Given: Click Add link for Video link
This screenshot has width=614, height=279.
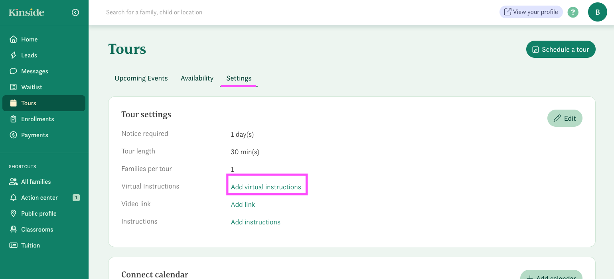Looking at the screenshot, I should click(243, 204).
